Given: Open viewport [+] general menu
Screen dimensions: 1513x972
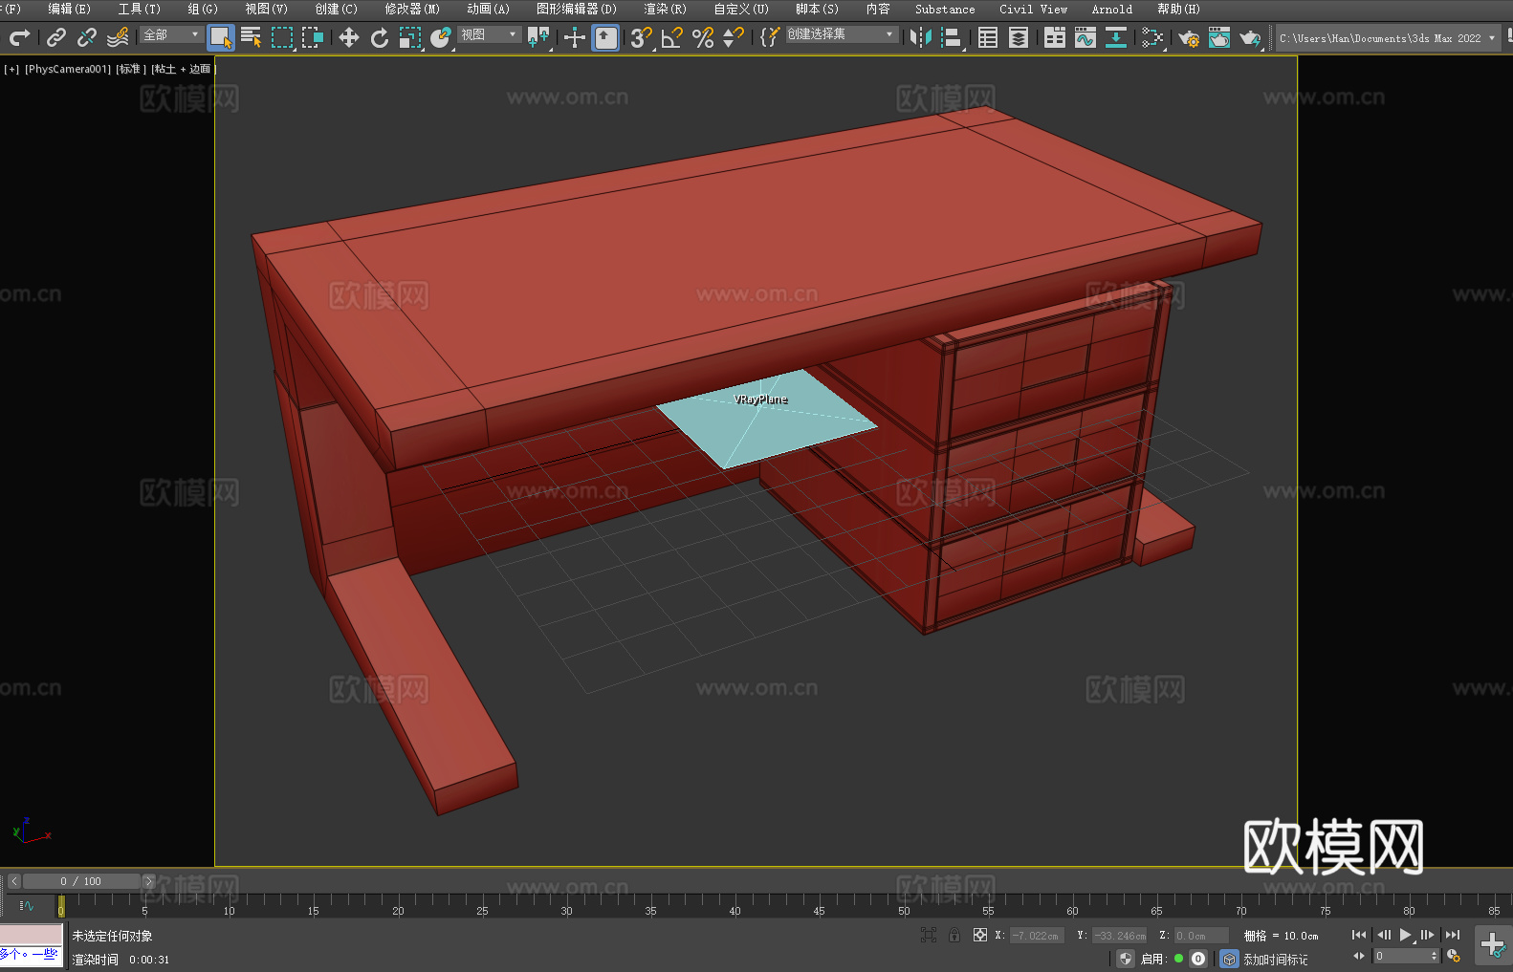Looking at the screenshot, I should coord(11,69).
